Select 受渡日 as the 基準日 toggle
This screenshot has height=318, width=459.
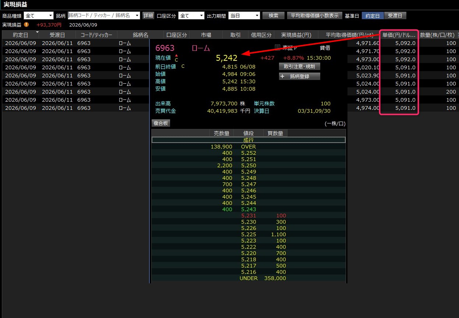[x=395, y=15]
